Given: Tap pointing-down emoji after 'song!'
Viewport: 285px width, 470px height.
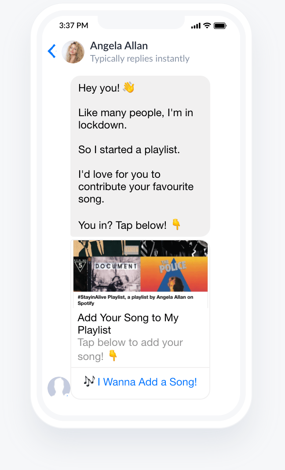Looking at the screenshot, I should (x=113, y=356).
